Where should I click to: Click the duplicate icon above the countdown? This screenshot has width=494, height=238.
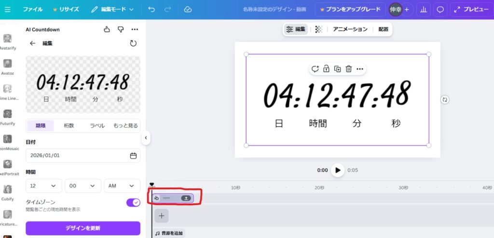(337, 69)
